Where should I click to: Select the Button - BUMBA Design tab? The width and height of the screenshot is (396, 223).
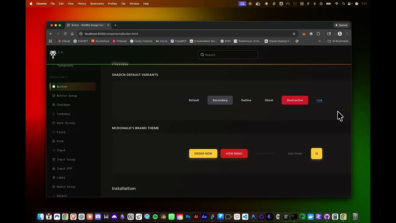[x=88, y=25]
